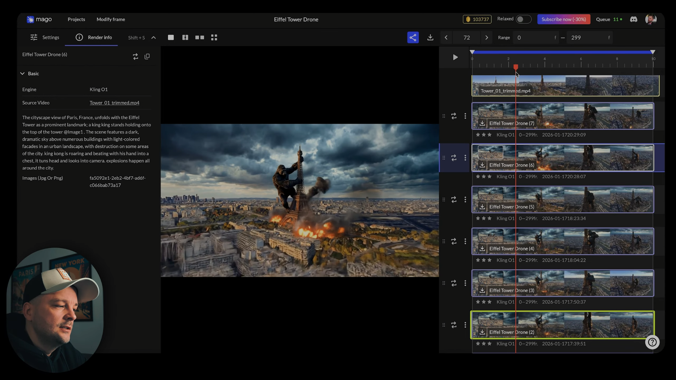Click the download icon beside the share button
Image resolution: width=676 pixels, height=380 pixels.
click(430, 38)
